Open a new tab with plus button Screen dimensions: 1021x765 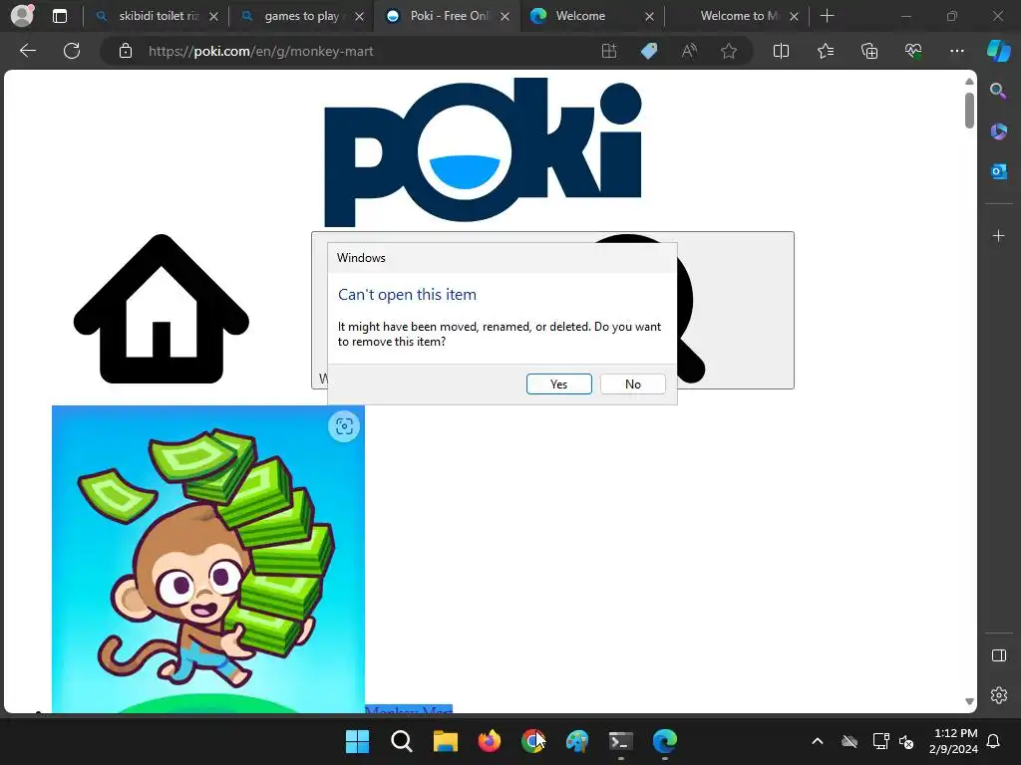click(x=827, y=16)
